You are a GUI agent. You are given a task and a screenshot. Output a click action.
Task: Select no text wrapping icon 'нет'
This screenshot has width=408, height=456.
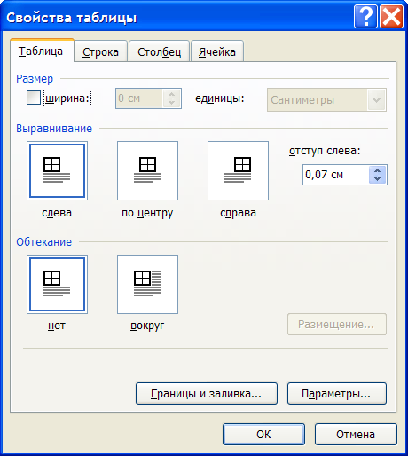coord(57,284)
